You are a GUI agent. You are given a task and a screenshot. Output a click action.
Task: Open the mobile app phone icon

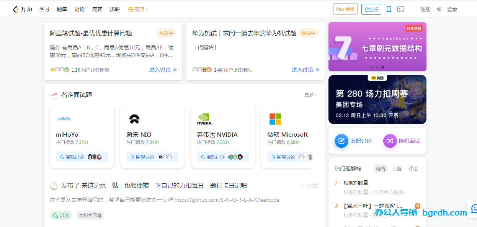coord(389,9)
